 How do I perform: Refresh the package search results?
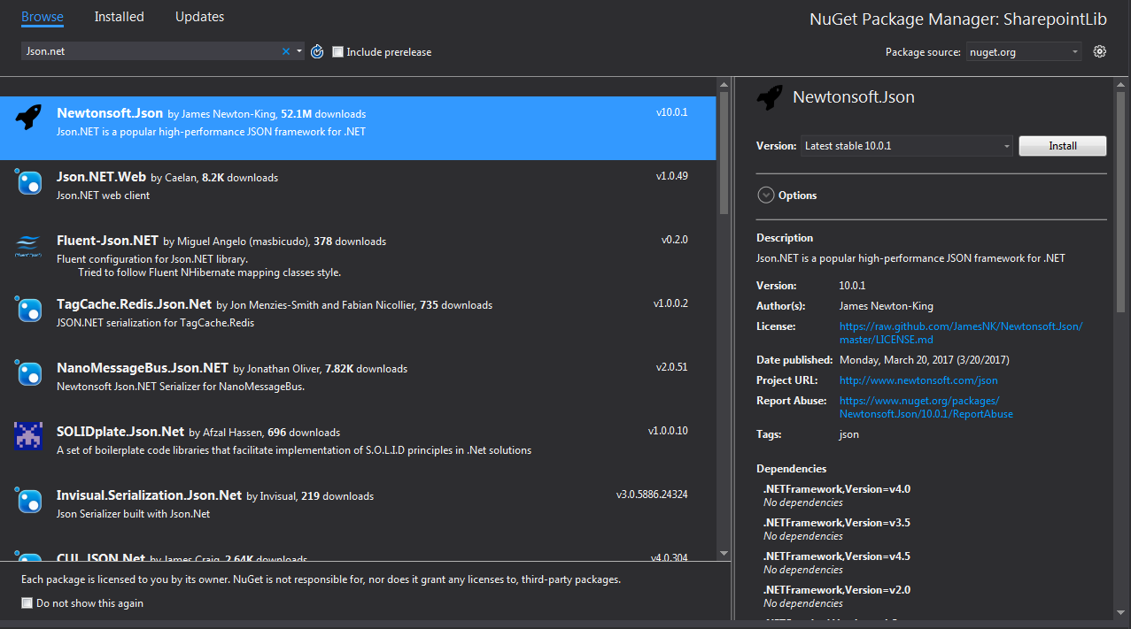point(317,51)
